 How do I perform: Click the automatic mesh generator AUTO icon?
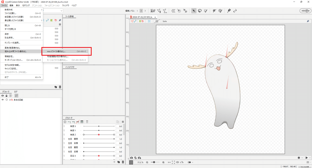165,11
